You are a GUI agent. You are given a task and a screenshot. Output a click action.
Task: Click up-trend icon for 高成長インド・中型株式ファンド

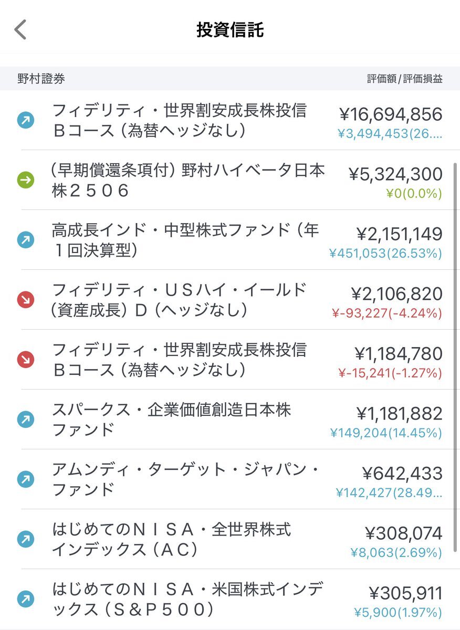26,240
